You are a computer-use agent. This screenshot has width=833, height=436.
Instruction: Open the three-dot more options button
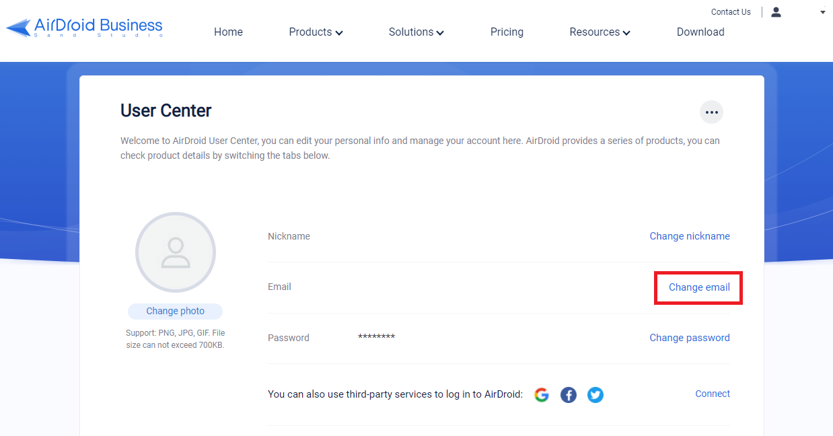pyautogui.click(x=711, y=112)
